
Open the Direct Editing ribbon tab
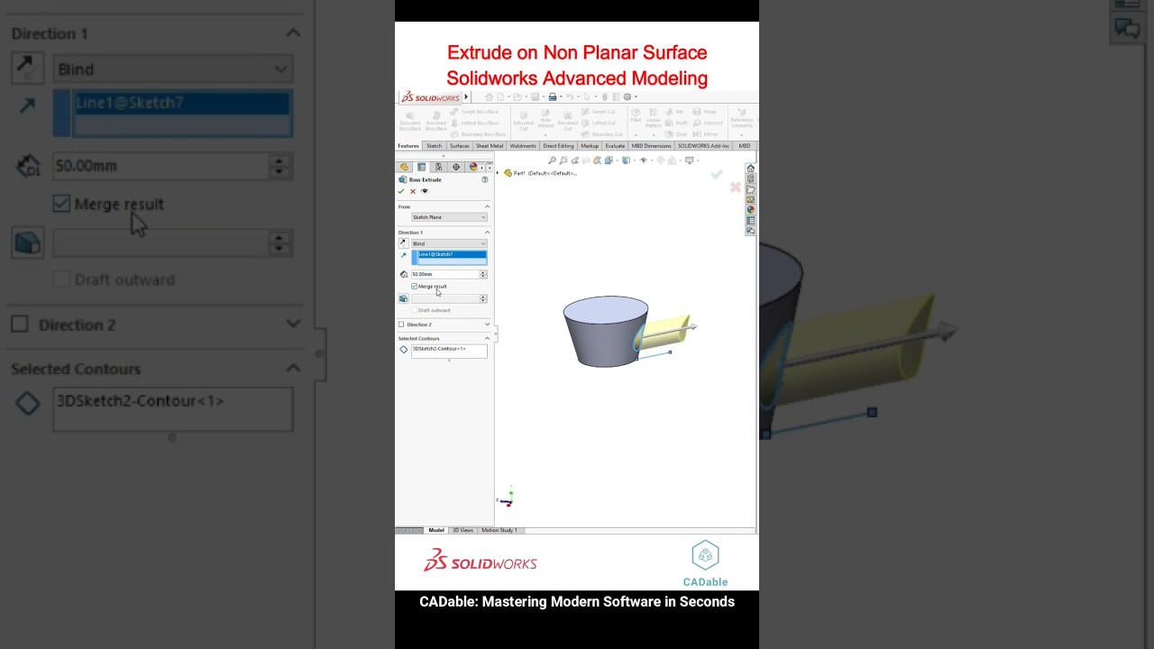click(x=558, y=146)
